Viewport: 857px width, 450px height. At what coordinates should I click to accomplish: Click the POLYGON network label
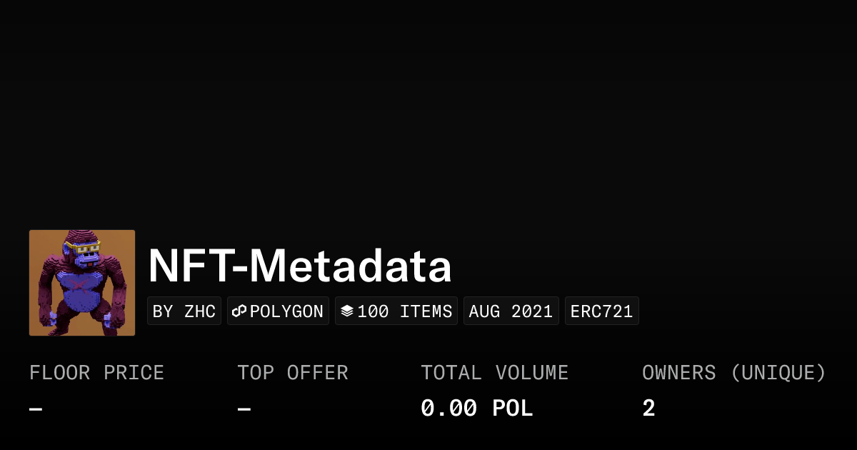pyautogui.click(x=286, y=311)
